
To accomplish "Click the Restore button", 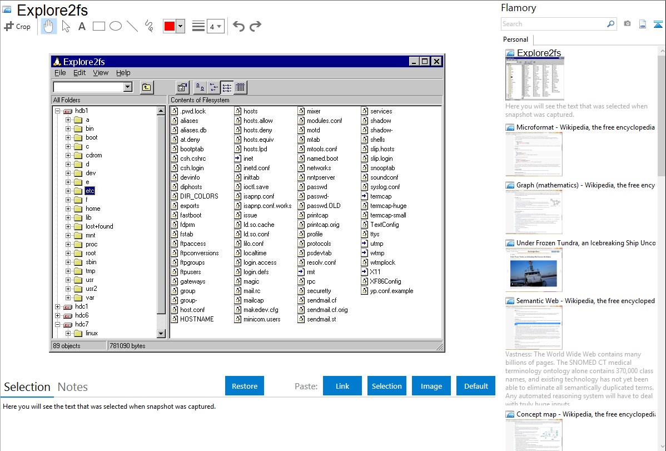I will point(245,386).
